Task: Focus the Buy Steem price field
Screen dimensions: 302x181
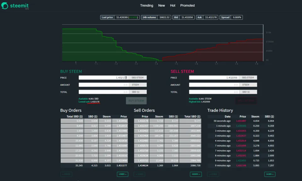Action: tap(103, 78)
